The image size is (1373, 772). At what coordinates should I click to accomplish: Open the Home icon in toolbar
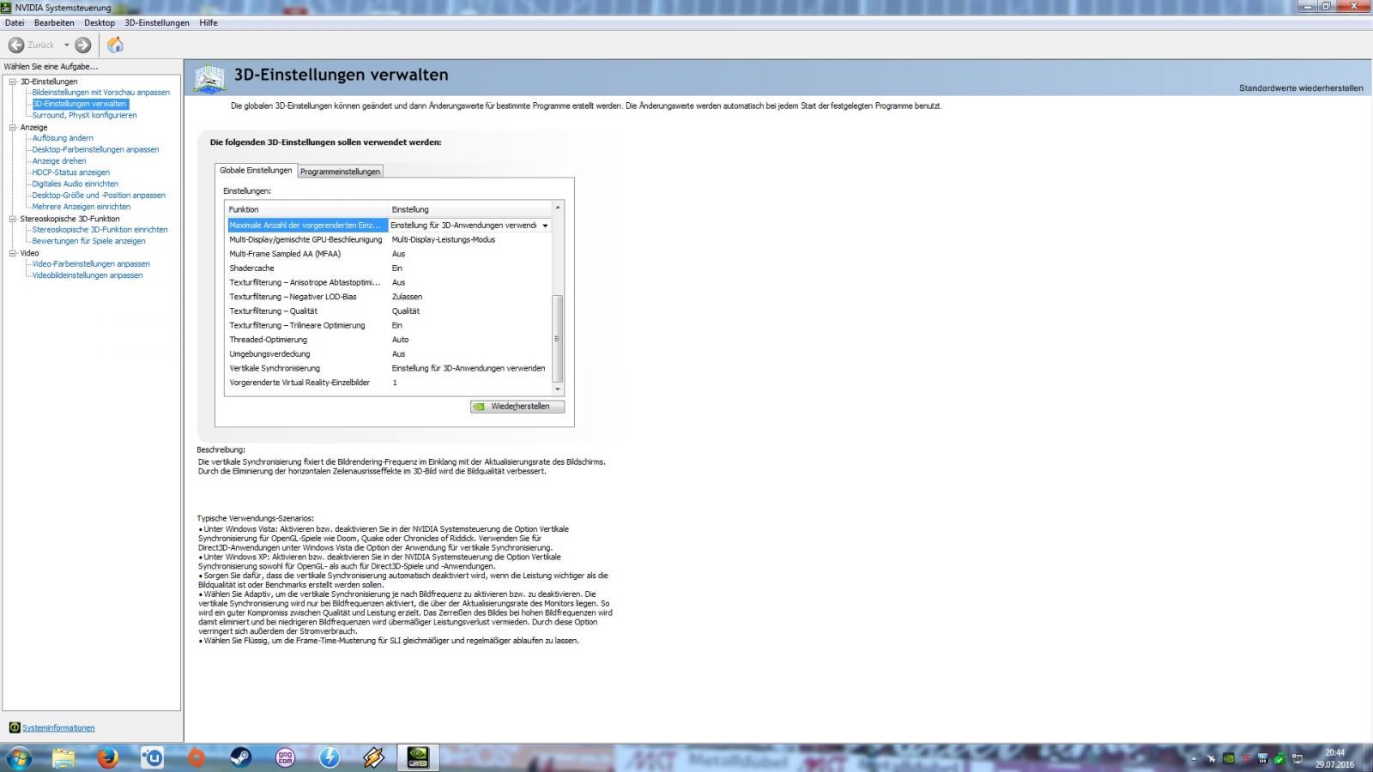click(x=115, y=45)
